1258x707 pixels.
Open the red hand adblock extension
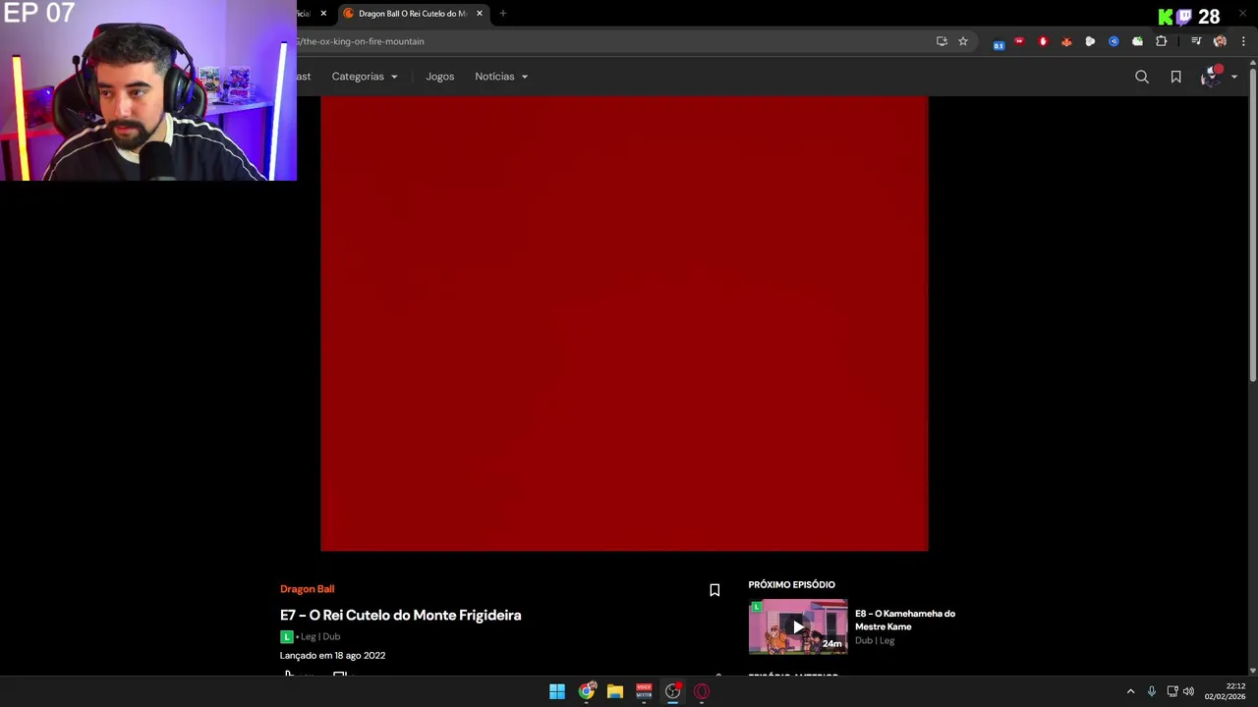1043,41
